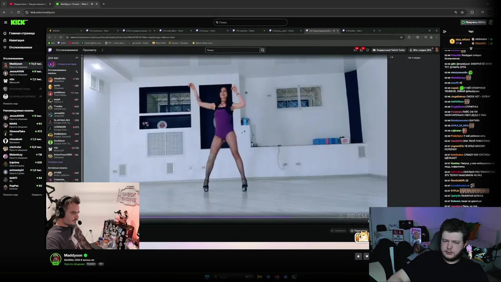The image size is (501, 282).
Task: Open recommended channel MARA
Action: [x=23, y=125]
